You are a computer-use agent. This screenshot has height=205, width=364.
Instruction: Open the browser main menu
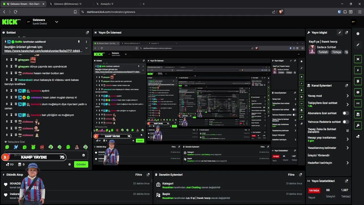point(360,12)
